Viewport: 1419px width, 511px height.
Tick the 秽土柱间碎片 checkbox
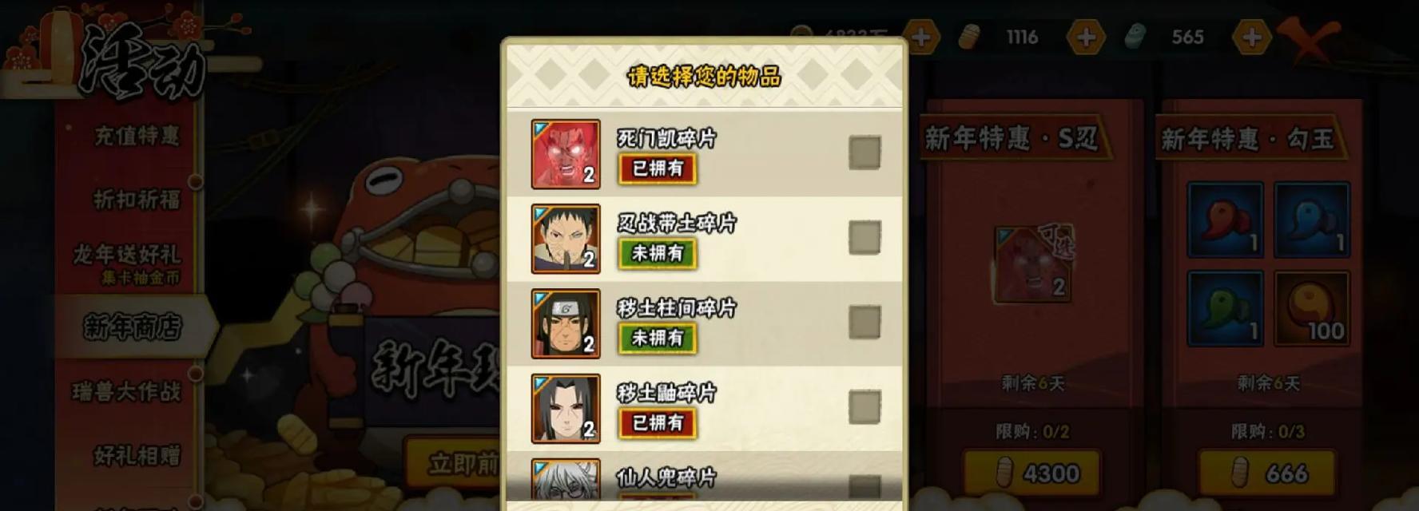(865, 322)
